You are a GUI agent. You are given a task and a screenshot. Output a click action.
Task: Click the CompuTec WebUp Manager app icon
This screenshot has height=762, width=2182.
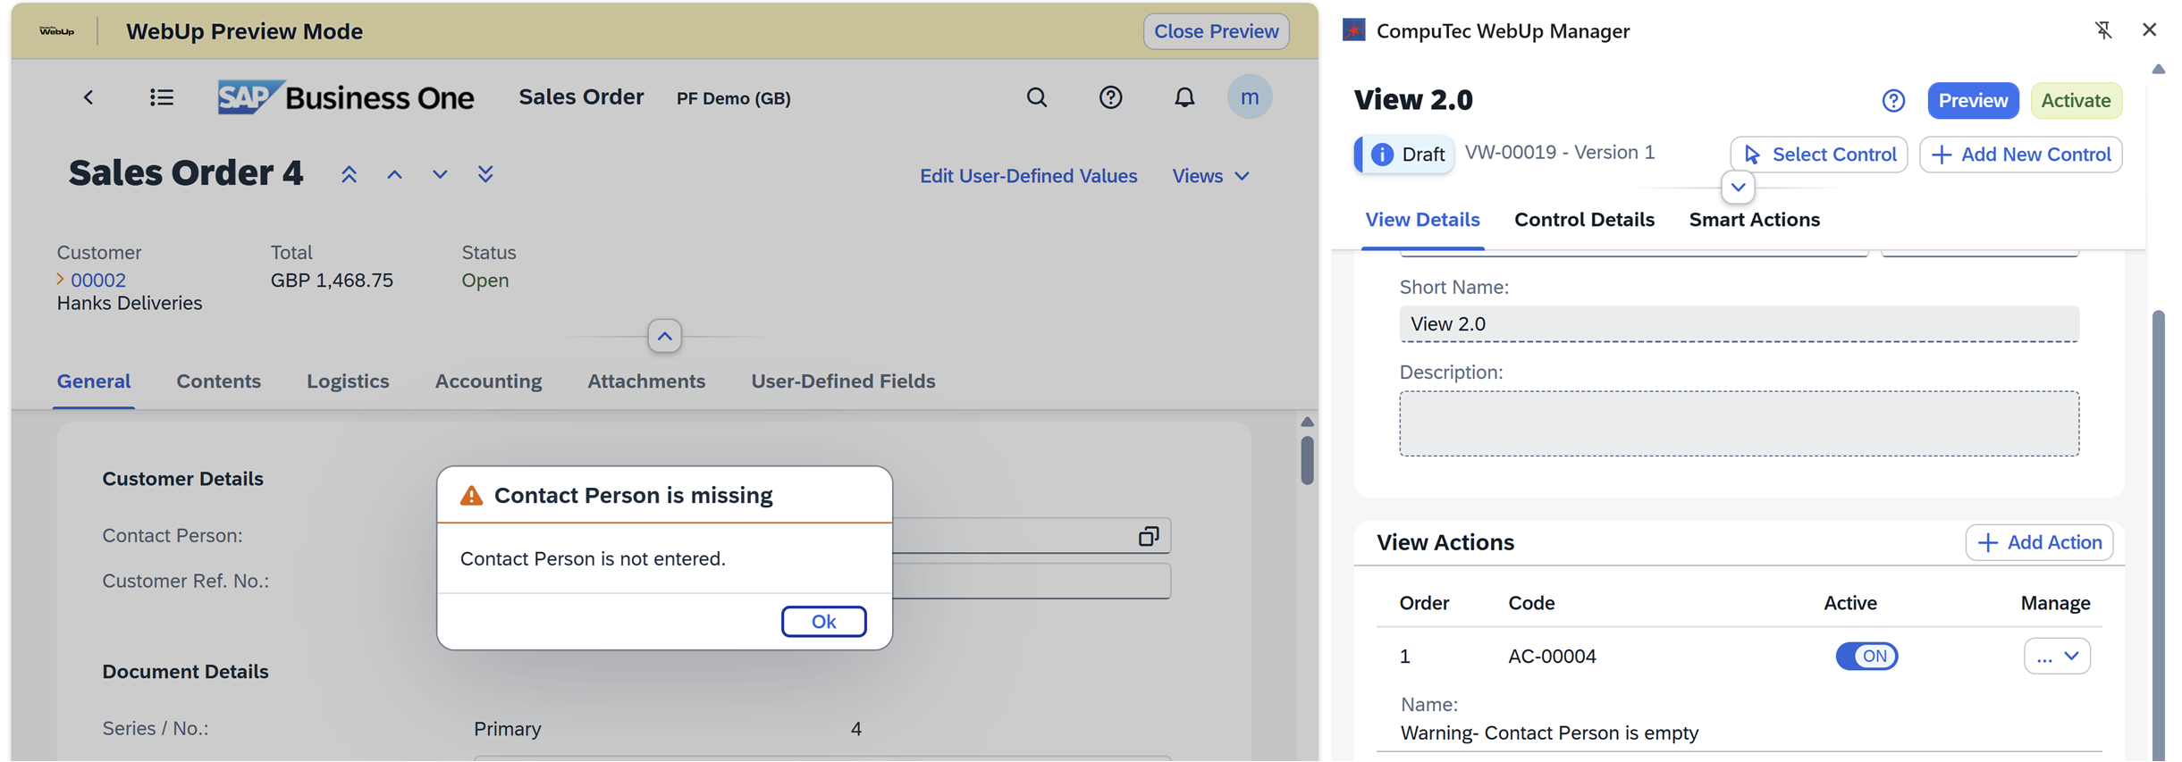(1354, 30)
